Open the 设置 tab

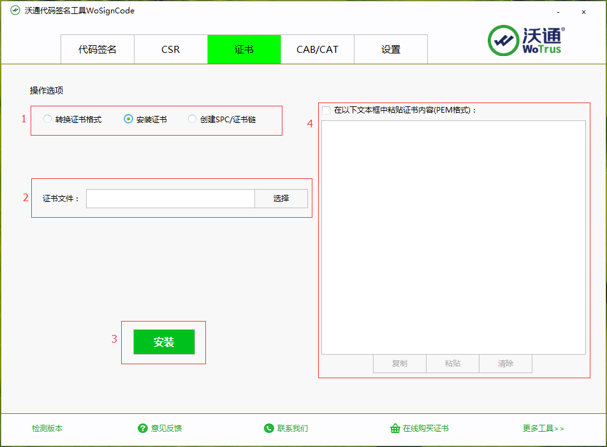pyautogui.click(x=390, y=50)
